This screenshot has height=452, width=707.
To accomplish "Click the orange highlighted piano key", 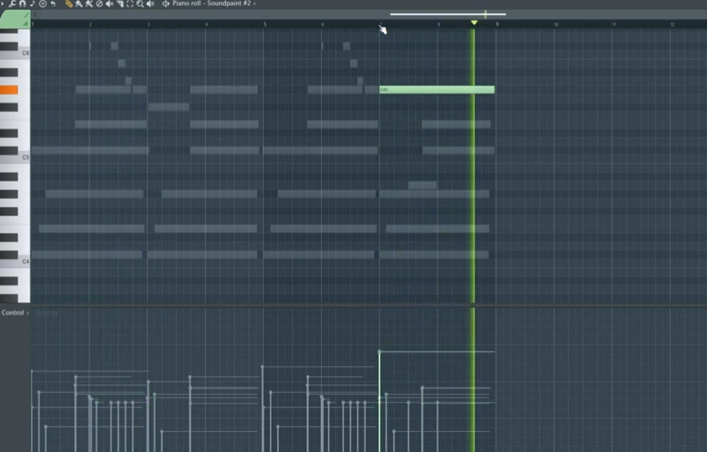I will pos(9,90).
